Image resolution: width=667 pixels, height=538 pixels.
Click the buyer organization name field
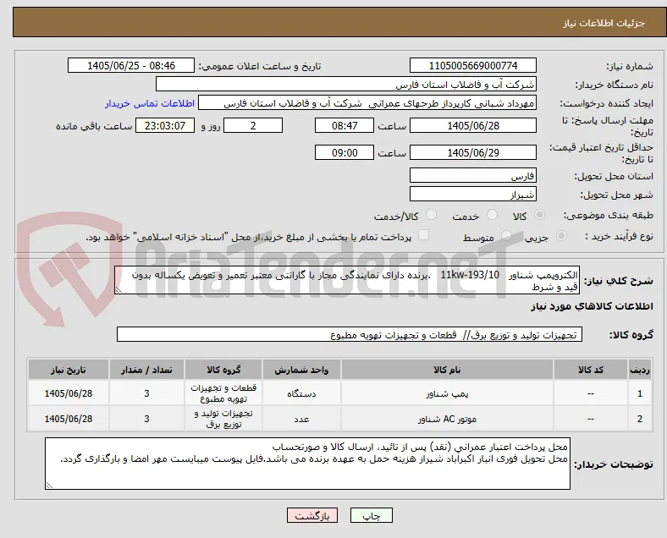pos(346,84)
